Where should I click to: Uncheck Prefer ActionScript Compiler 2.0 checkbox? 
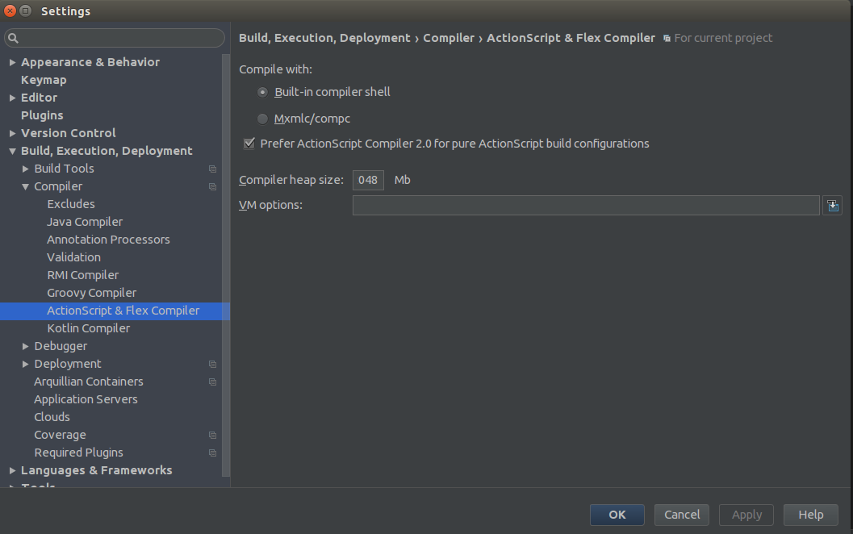point(249,144)
